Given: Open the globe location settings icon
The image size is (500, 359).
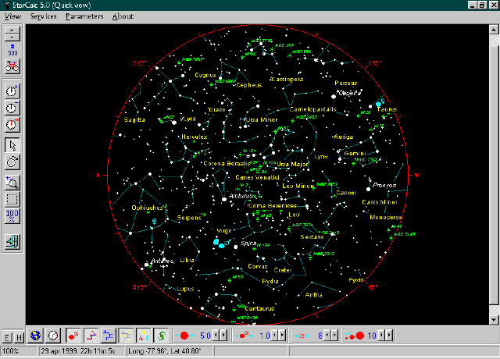Looking at the screenshot, I should (x=35, y=336).
